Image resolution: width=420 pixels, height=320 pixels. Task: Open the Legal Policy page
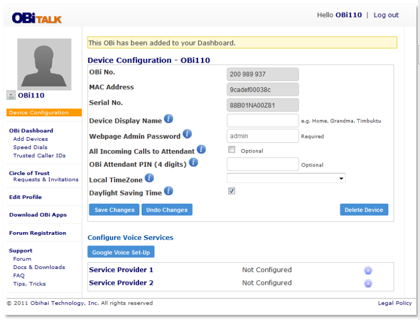394,303
